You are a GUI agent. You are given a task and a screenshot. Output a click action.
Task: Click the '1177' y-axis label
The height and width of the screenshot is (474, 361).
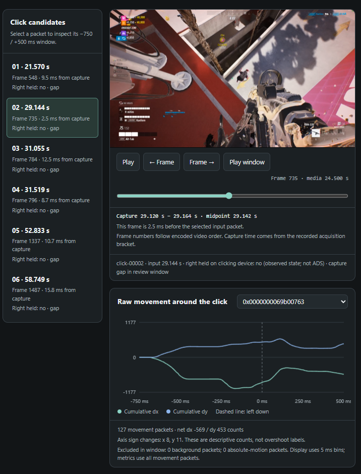click(x=130, y=323)
